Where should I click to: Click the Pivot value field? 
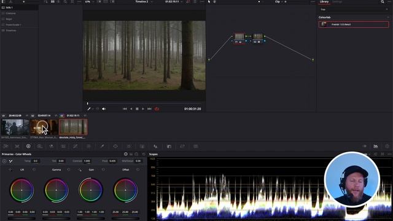point(112,161)
